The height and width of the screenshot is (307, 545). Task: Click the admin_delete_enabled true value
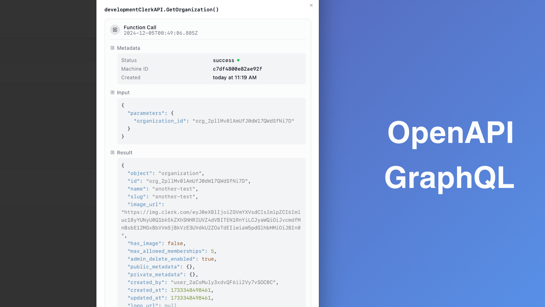(x=208, y=259)
